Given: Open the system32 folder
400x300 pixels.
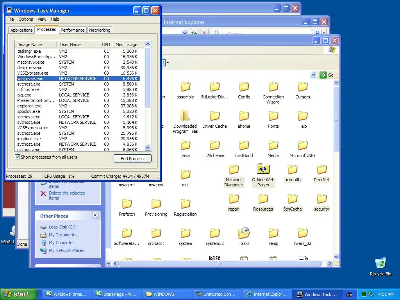Looking at the screenshot, I should click(214, 237).
